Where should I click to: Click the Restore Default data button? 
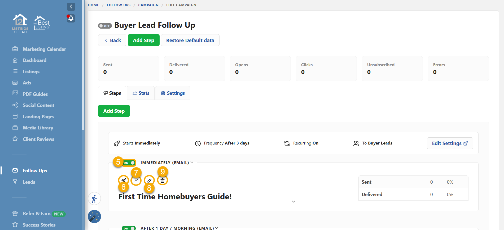click(190, 40)
